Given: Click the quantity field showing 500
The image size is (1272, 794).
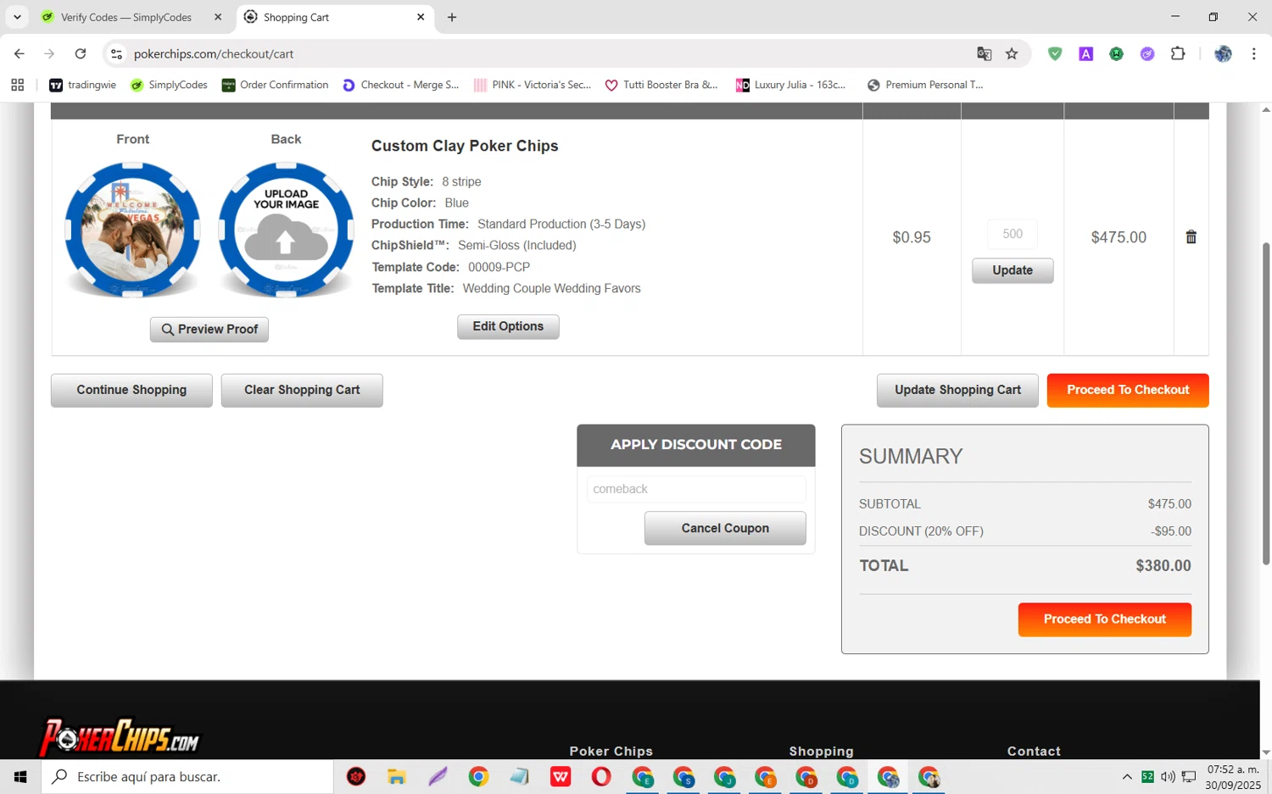Looking at the screenshot, I should pos(1013,234).
